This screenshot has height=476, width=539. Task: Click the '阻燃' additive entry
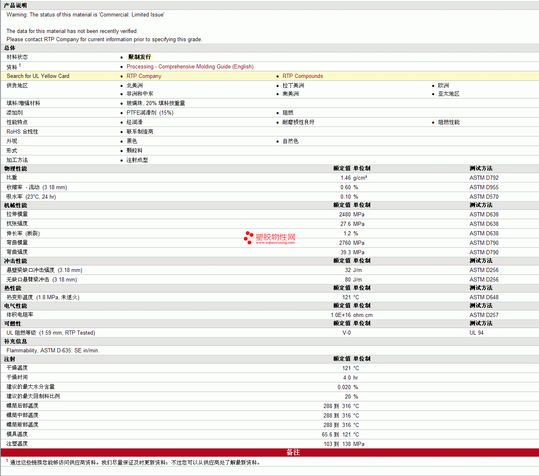point(288,113)
